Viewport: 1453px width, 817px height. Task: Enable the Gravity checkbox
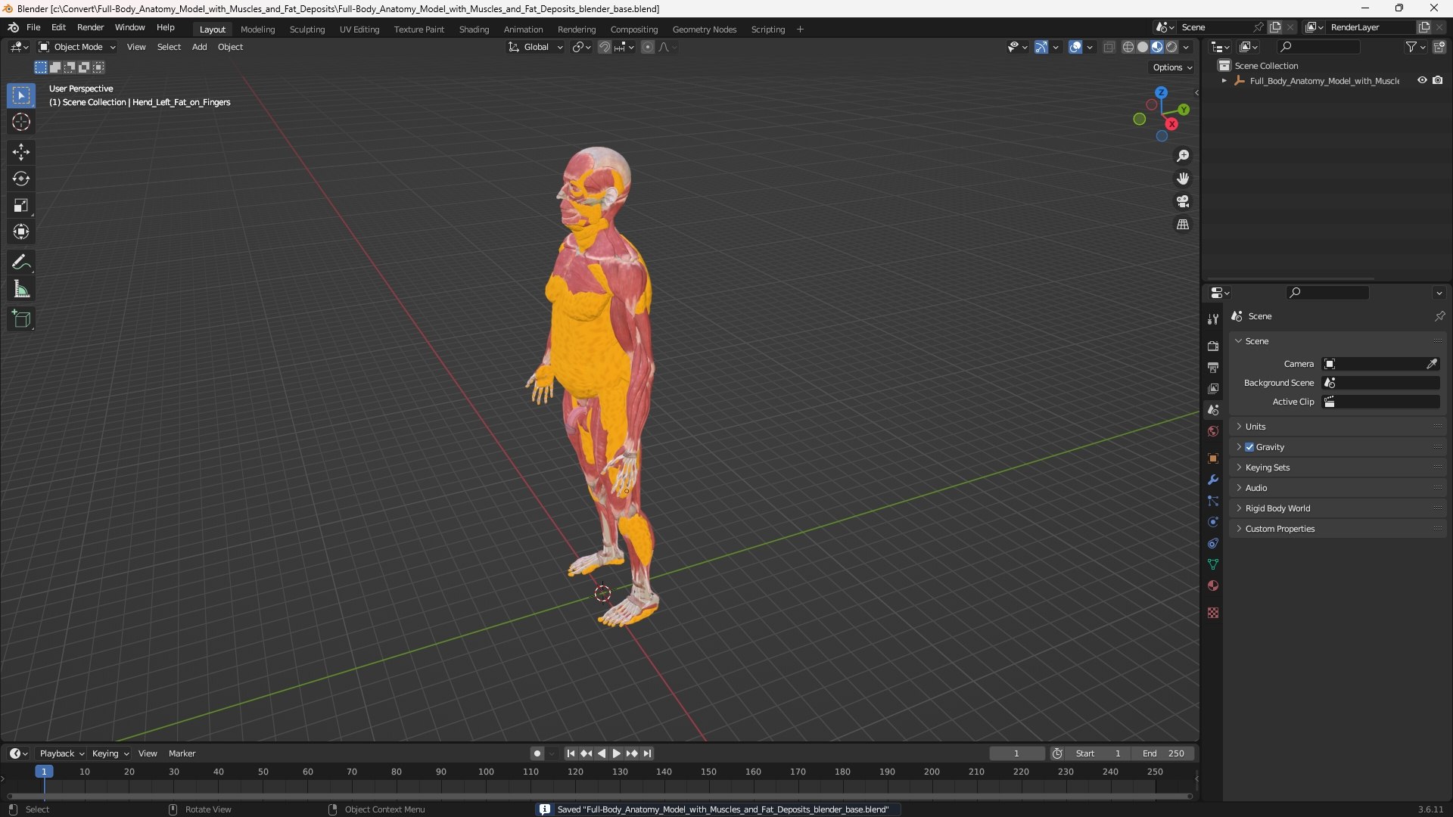(x=1249, y=447)
